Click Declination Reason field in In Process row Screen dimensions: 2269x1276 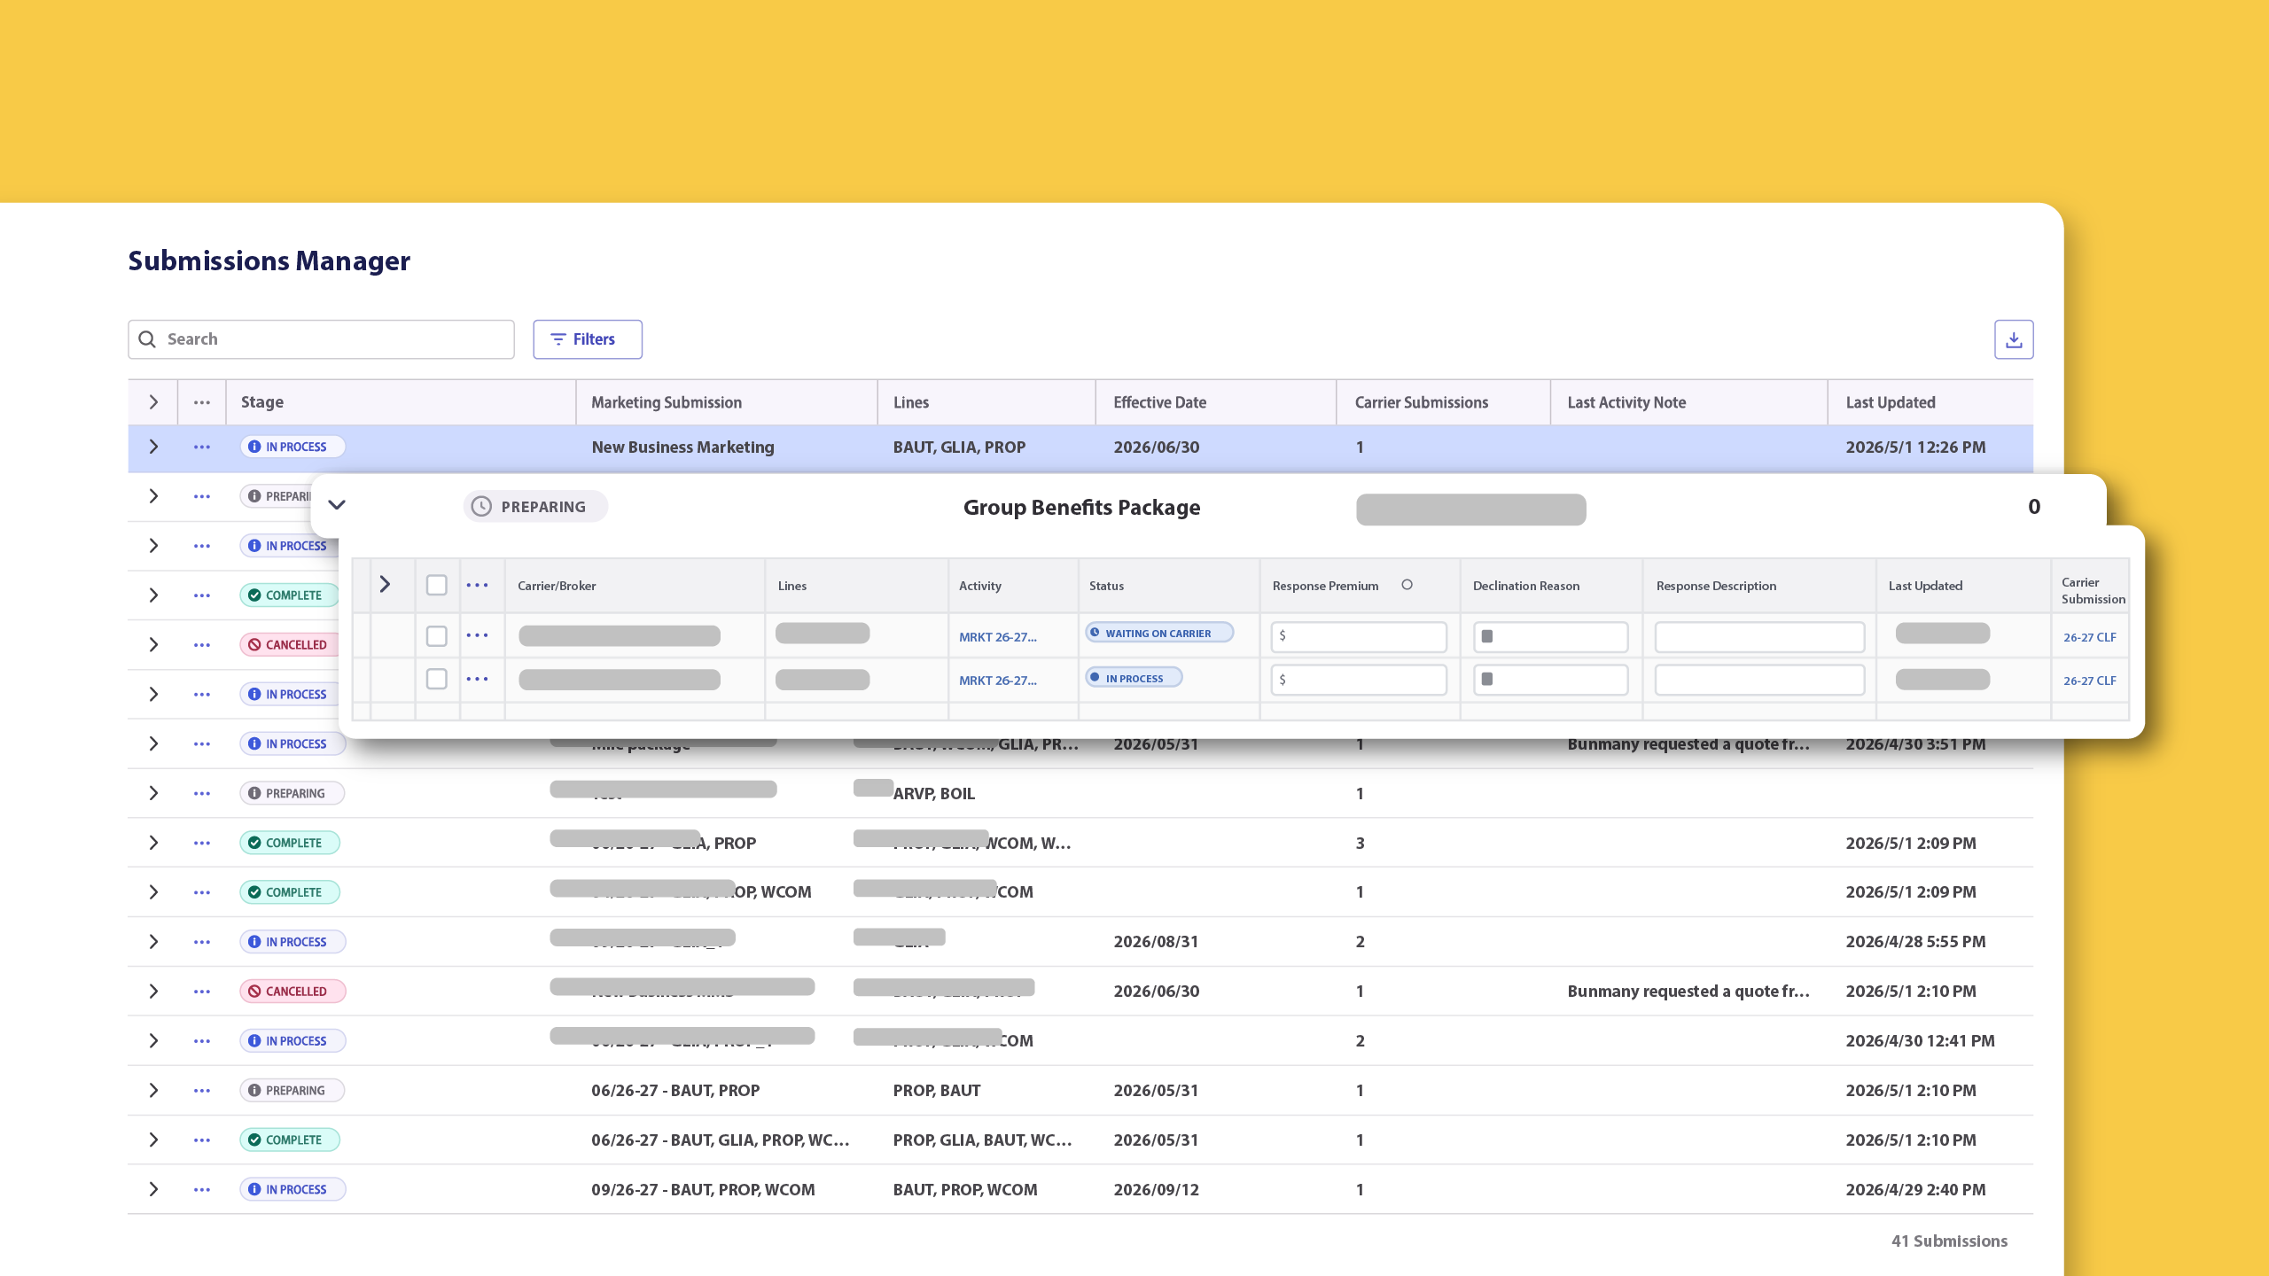pyautogui.click(x=1550, y=680)
